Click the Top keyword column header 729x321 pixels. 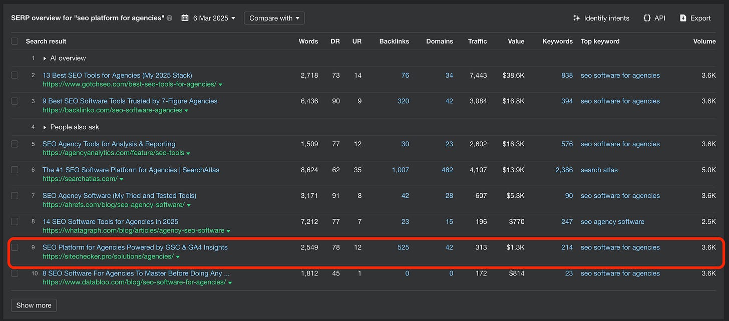(x=600, y=41)
